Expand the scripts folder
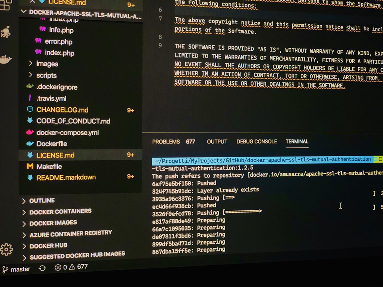 pos(30,75)
